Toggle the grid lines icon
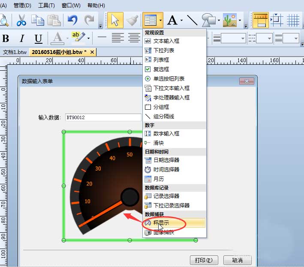 coord(293,20)
